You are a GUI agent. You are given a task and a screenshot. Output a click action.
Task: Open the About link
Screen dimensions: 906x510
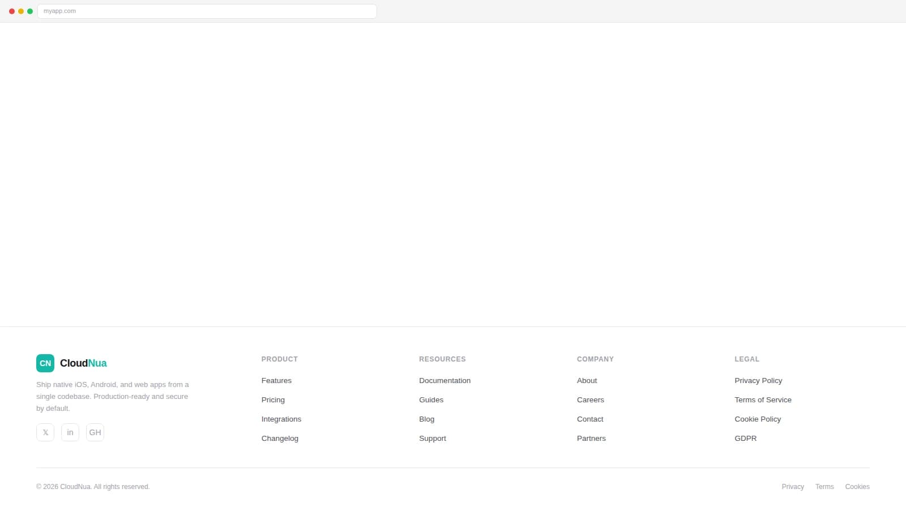[x=587, y=381]
